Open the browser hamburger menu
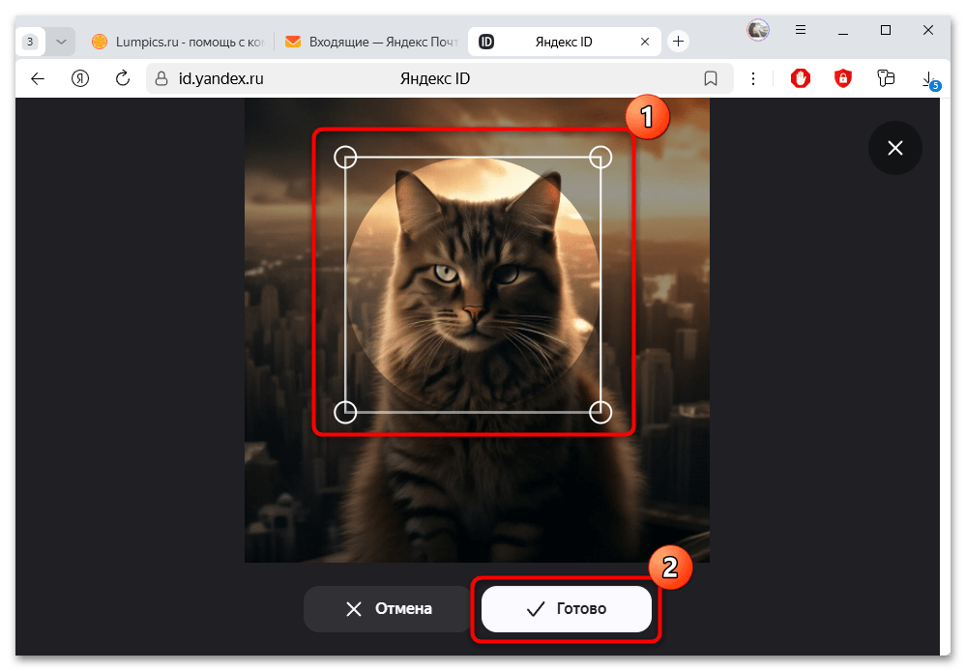Image resolution: width=966 pixels, height=671 pixels. [802, 31]
